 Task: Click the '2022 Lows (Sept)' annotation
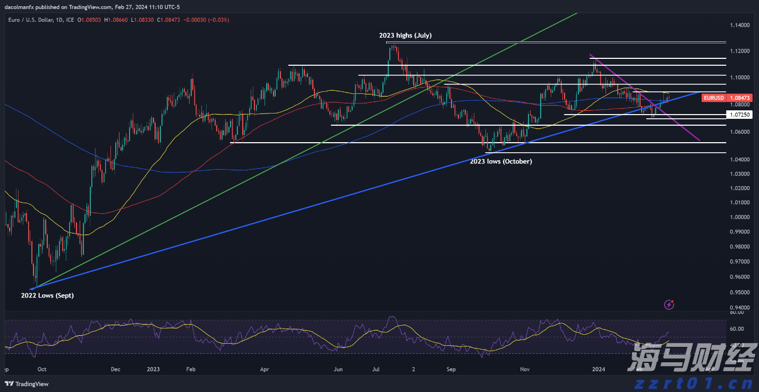[x=47, y=295]
